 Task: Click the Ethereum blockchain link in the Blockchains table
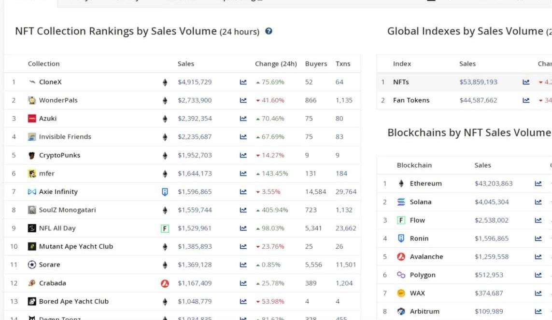pyautogui.click(x=425, y=184)
